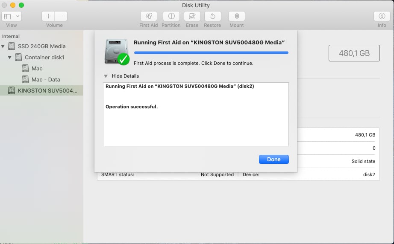Click the 480,1 GB capacity box
Image resolution: width=394 pixels, height=244 pixels.
click(x=354, y=53)
